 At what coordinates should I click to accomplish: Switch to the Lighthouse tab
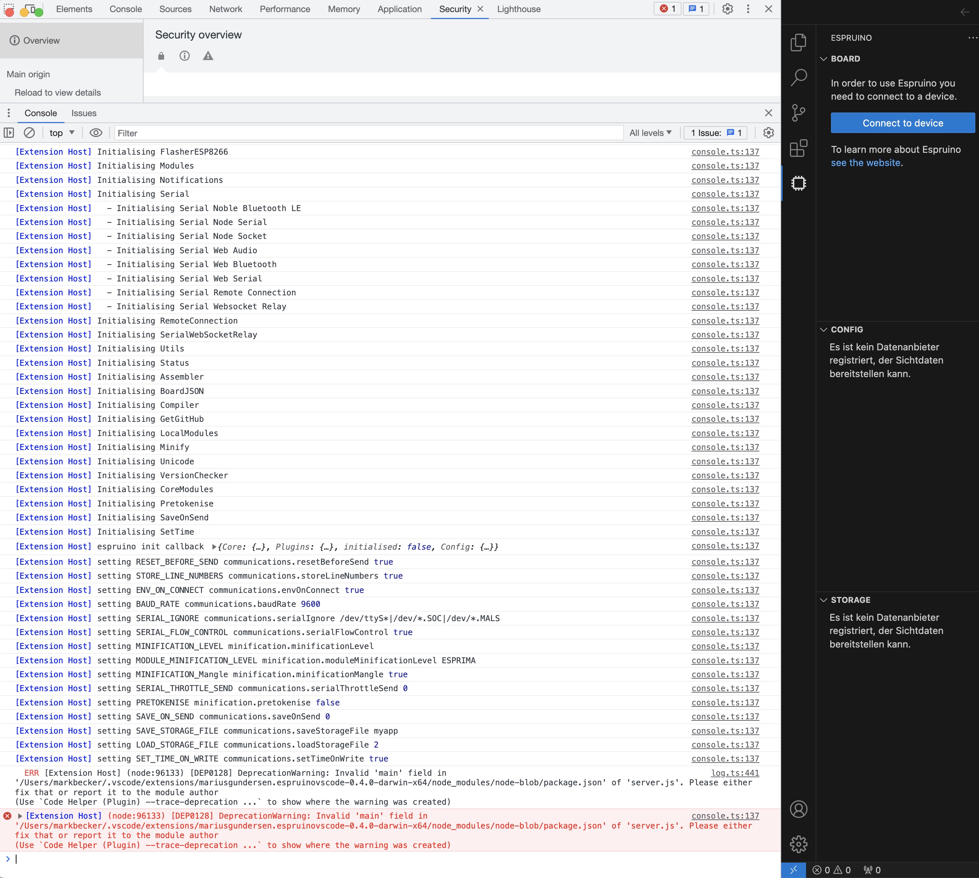tap(519, 9)
